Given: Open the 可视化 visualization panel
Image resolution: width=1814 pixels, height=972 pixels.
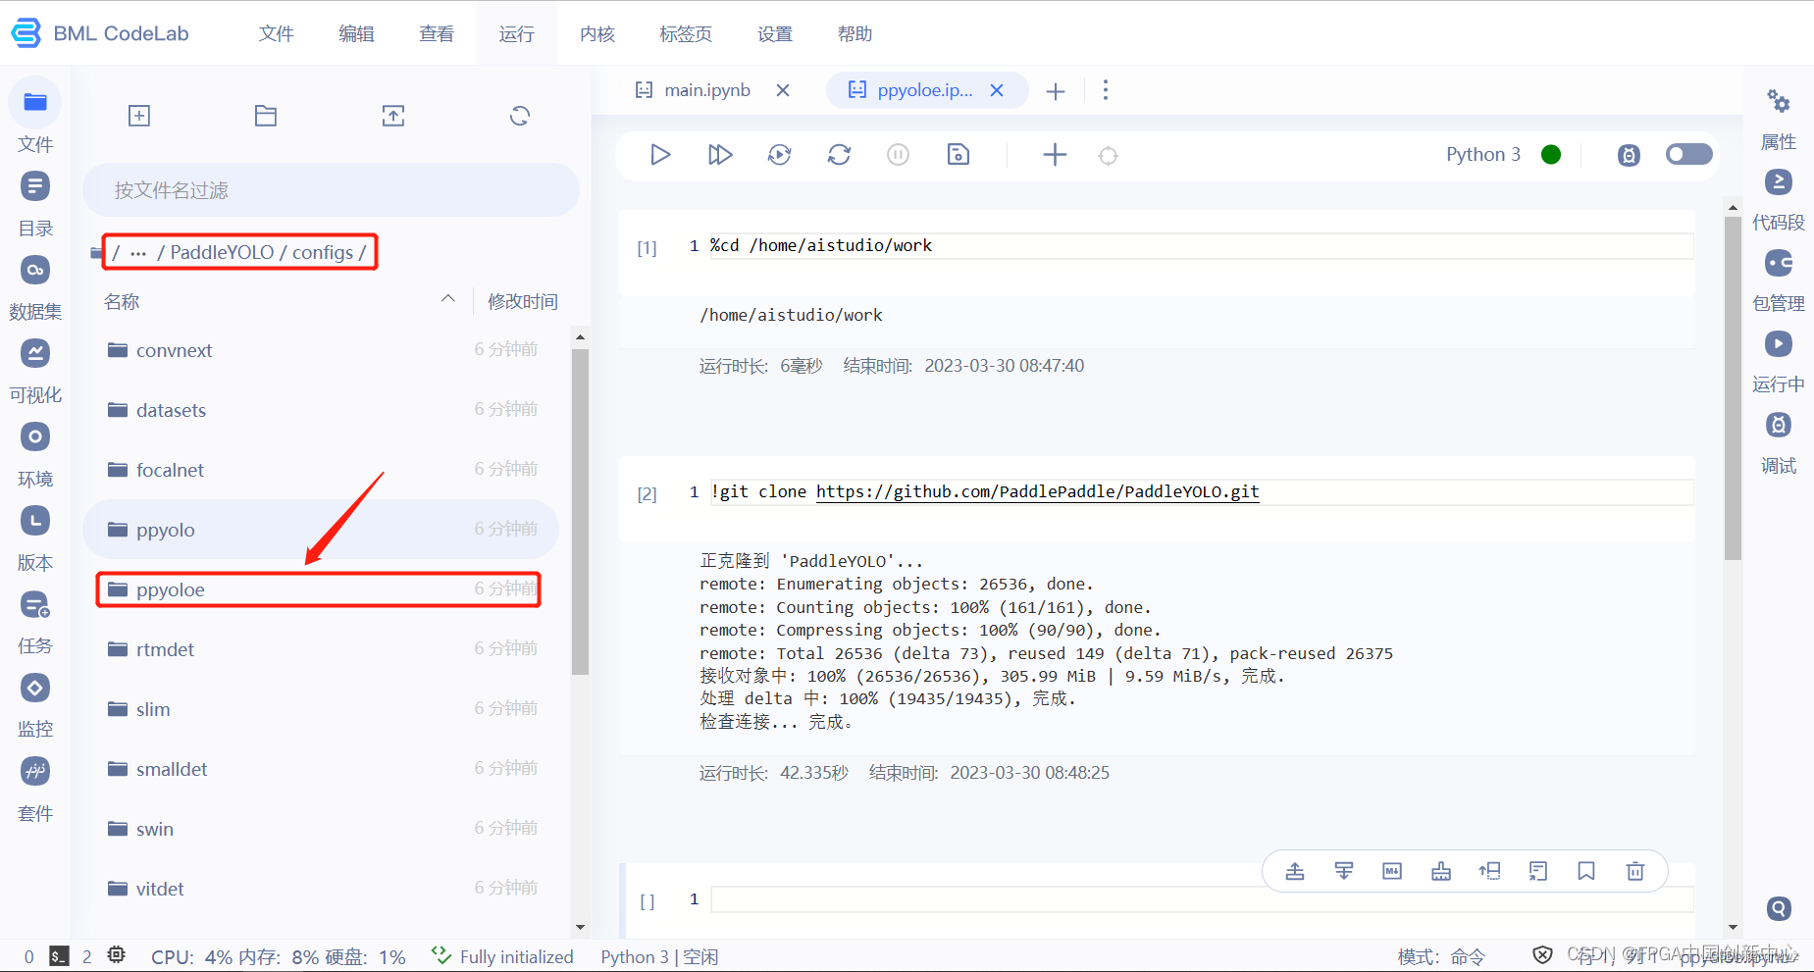Looking at the screenshot, I should click(x=35, y=371).
